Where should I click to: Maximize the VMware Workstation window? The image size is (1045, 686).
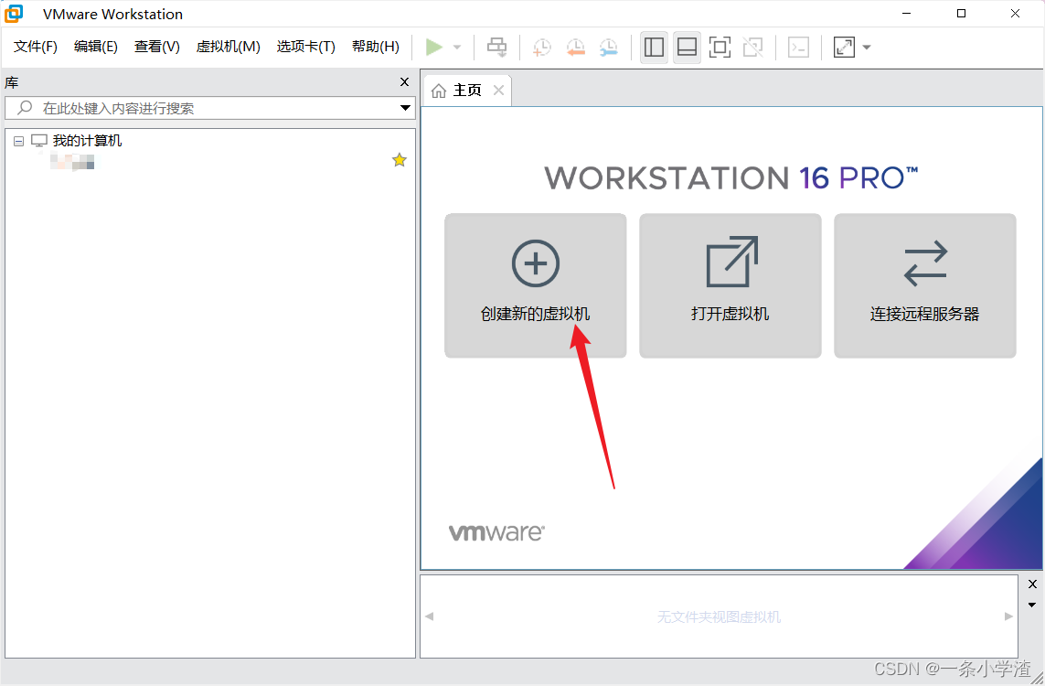961,14
